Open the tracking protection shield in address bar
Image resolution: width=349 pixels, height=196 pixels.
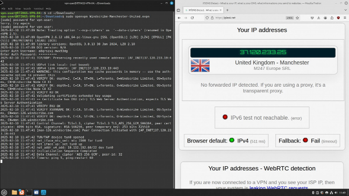point(207,18)
